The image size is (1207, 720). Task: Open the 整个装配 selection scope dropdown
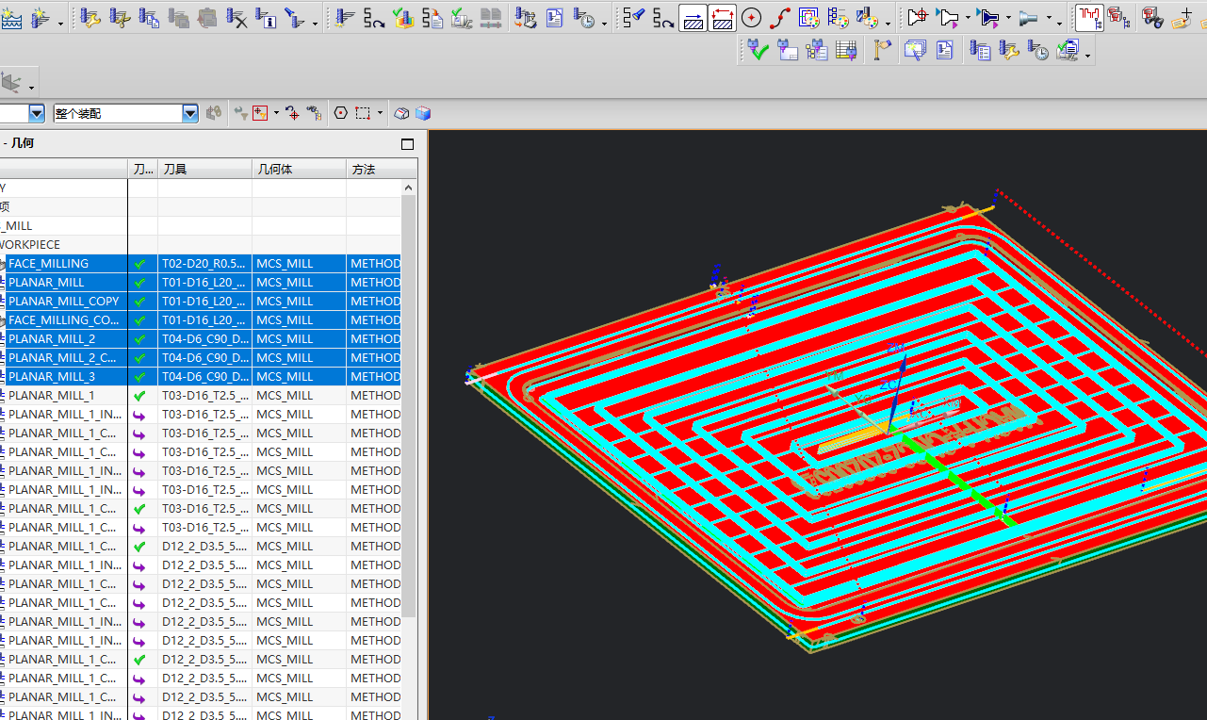[190, 113]
